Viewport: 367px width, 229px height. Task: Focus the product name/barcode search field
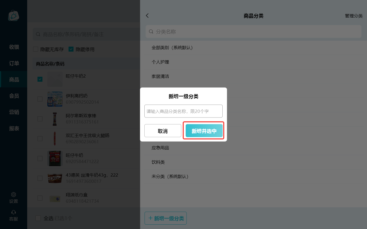coord(86,34)
